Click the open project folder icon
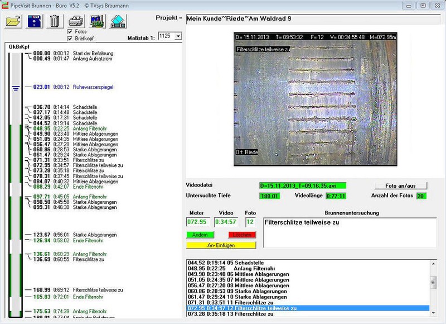The width and height of the screenshot is (446, 324). point(13,21)
